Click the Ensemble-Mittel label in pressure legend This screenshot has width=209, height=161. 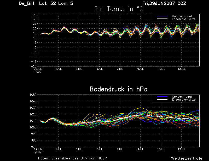(x=184, y=100)
